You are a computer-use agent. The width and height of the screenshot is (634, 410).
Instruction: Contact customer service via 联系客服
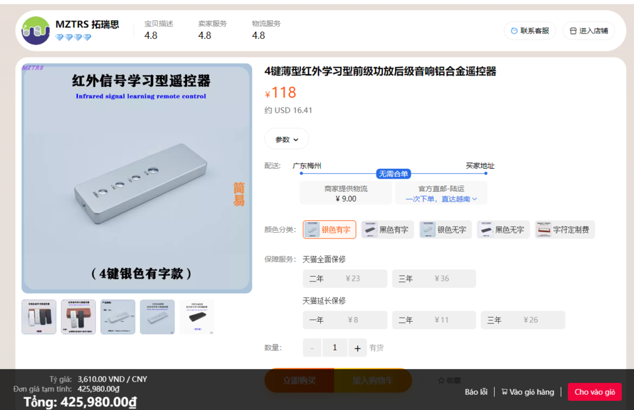click(x=530, y=31)
